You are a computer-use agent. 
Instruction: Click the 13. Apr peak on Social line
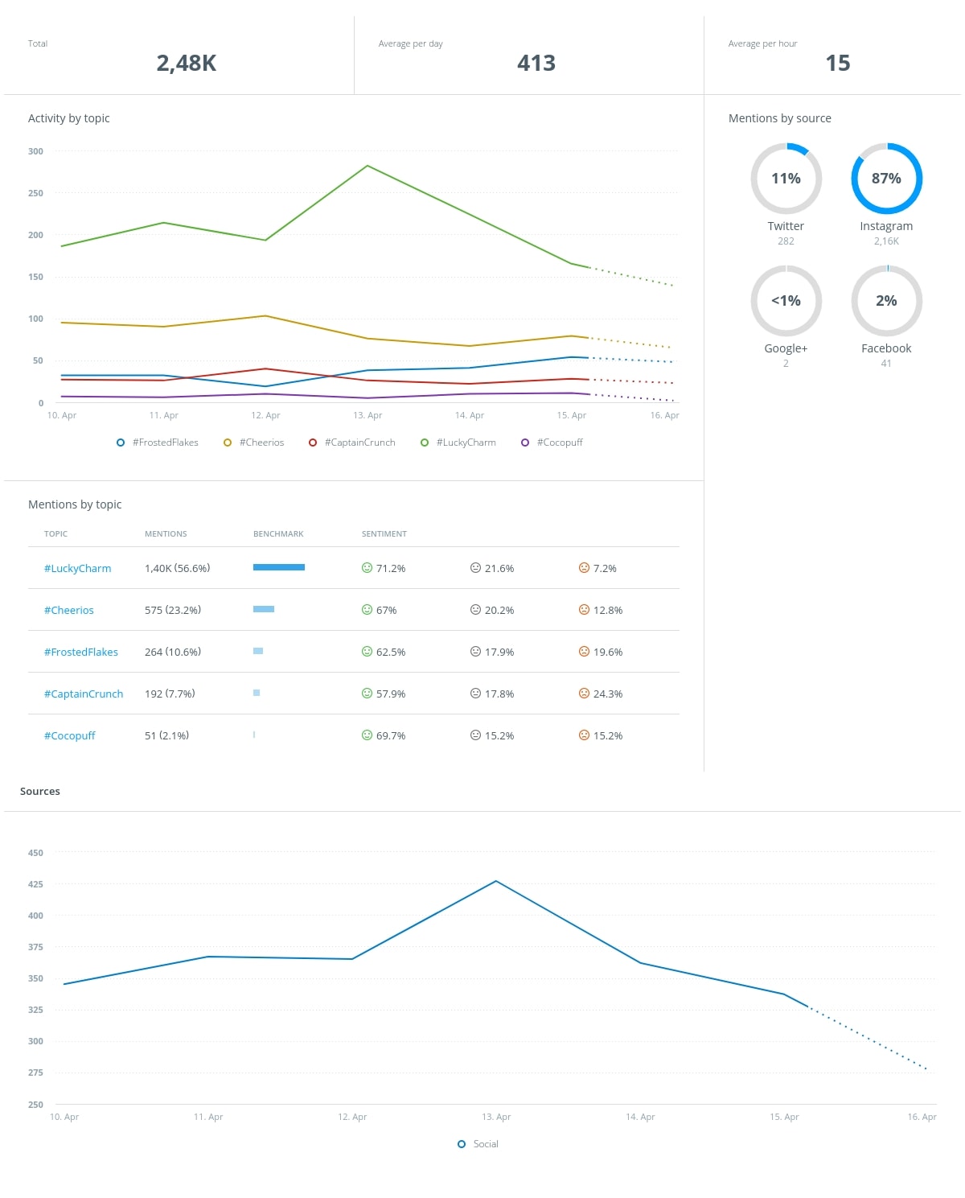[496, 881]
